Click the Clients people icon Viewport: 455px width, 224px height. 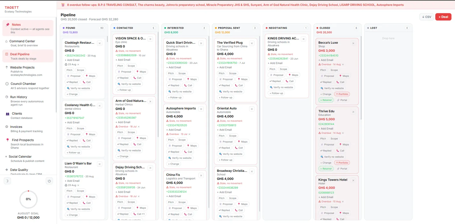pyautogui.click(x=8, y=114)
